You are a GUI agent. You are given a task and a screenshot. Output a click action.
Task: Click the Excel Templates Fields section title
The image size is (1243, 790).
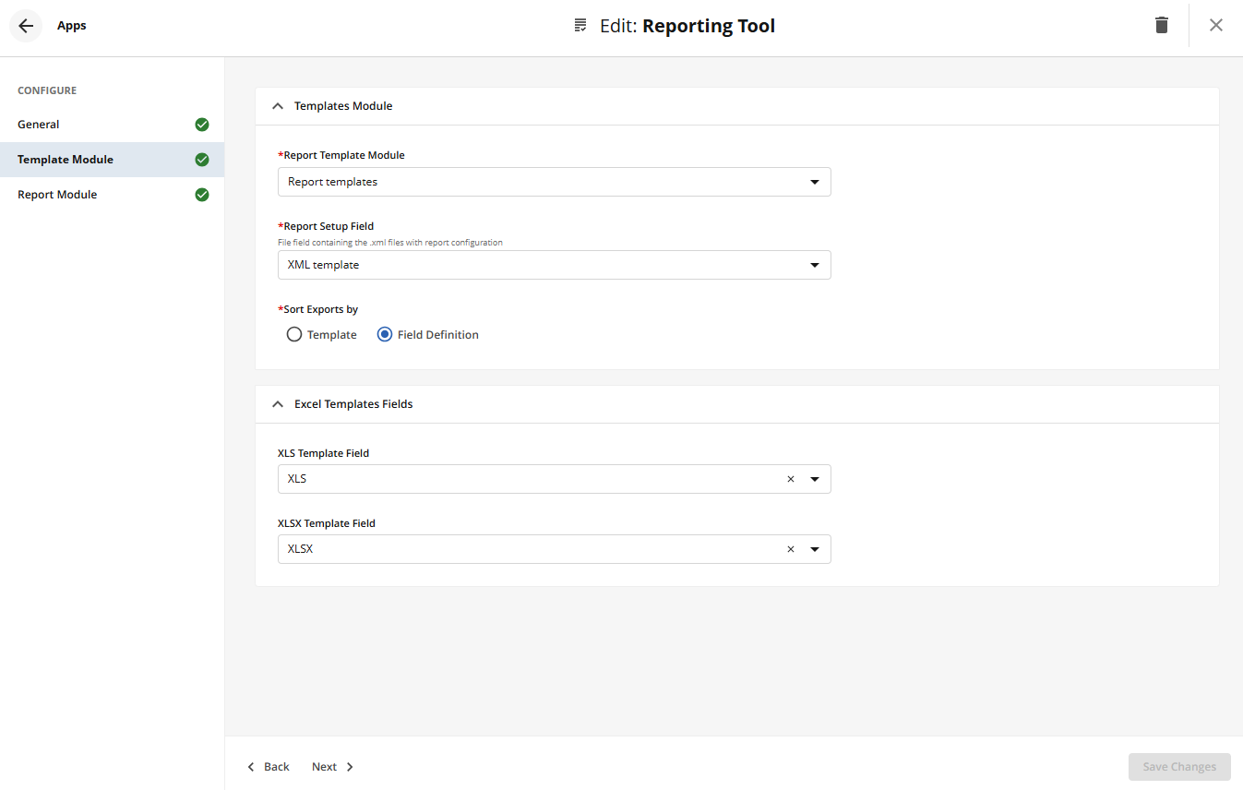pyautogui.click(x=353, y=404)
